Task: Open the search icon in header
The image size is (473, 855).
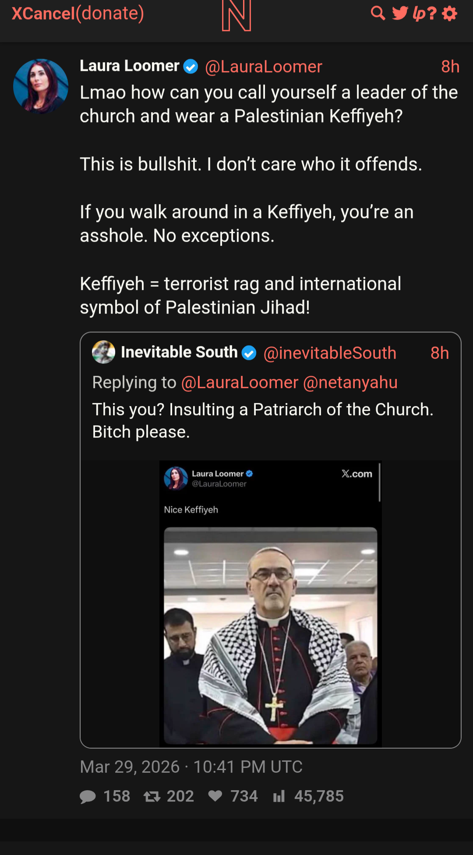Action: (378, 13)
